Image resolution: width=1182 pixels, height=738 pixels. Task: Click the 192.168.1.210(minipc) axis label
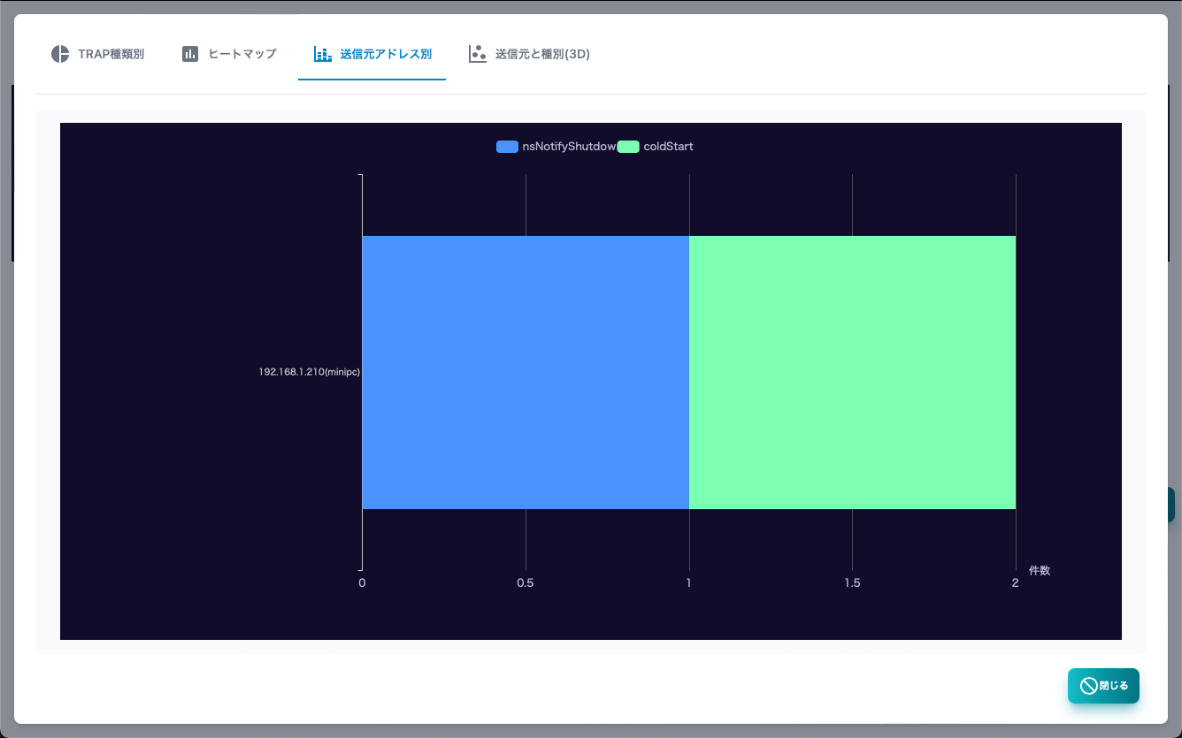[309, 372]
